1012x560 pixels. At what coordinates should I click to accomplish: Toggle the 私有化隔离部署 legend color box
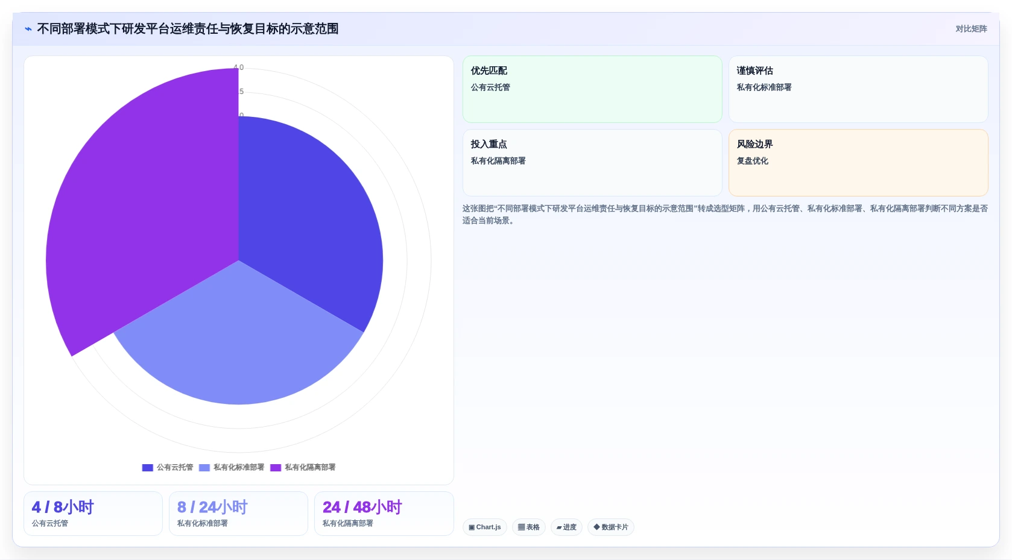point(276,468)
